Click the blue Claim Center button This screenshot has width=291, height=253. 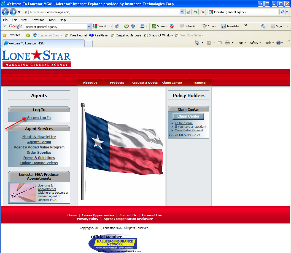tap(188, 116)
